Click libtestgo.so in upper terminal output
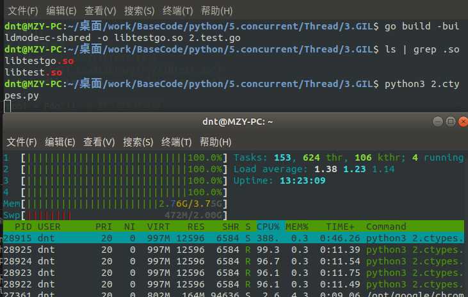 point(39,61)
